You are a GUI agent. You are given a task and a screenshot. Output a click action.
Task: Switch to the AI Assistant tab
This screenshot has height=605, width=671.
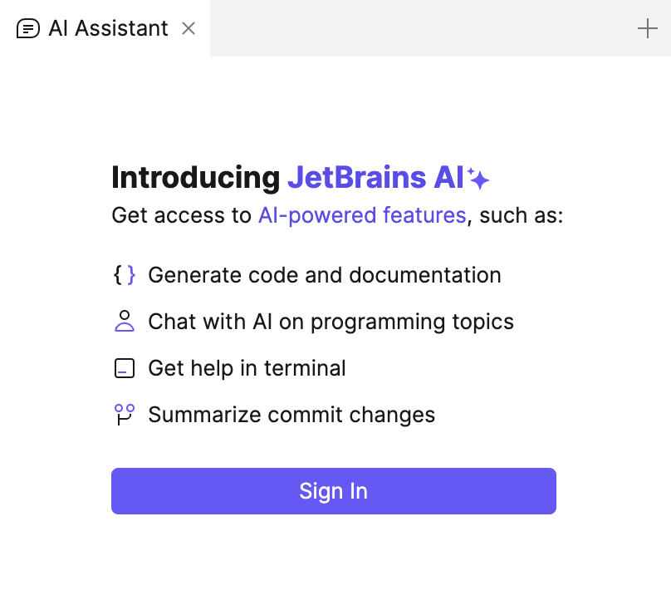coord(91,27)
